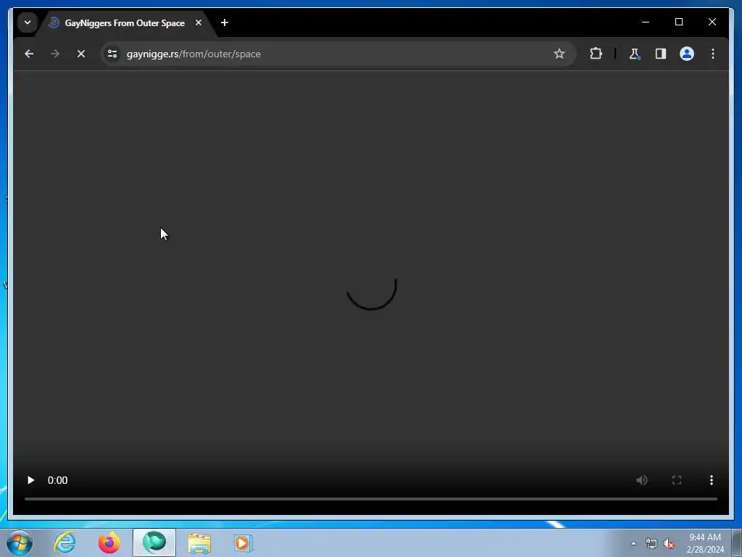Open the Extensions puzzle icon
742x557 pixels.
pos(596,54)
